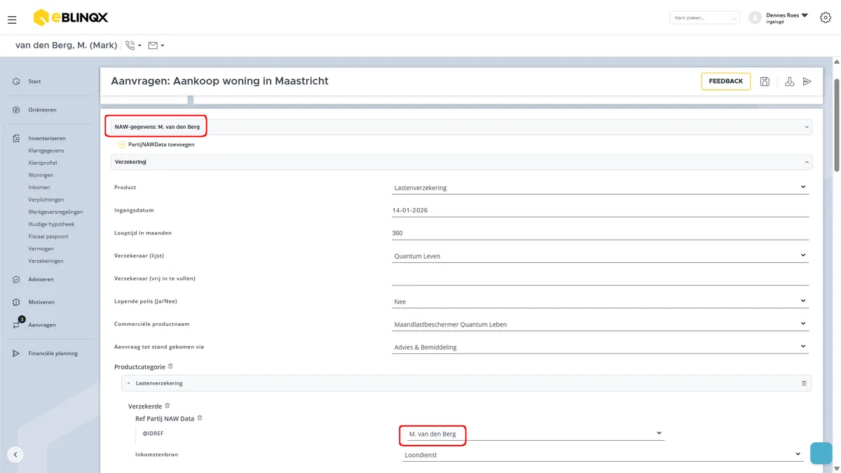Open Verzekeringen in the sidebar list

[x=46, y=261]
